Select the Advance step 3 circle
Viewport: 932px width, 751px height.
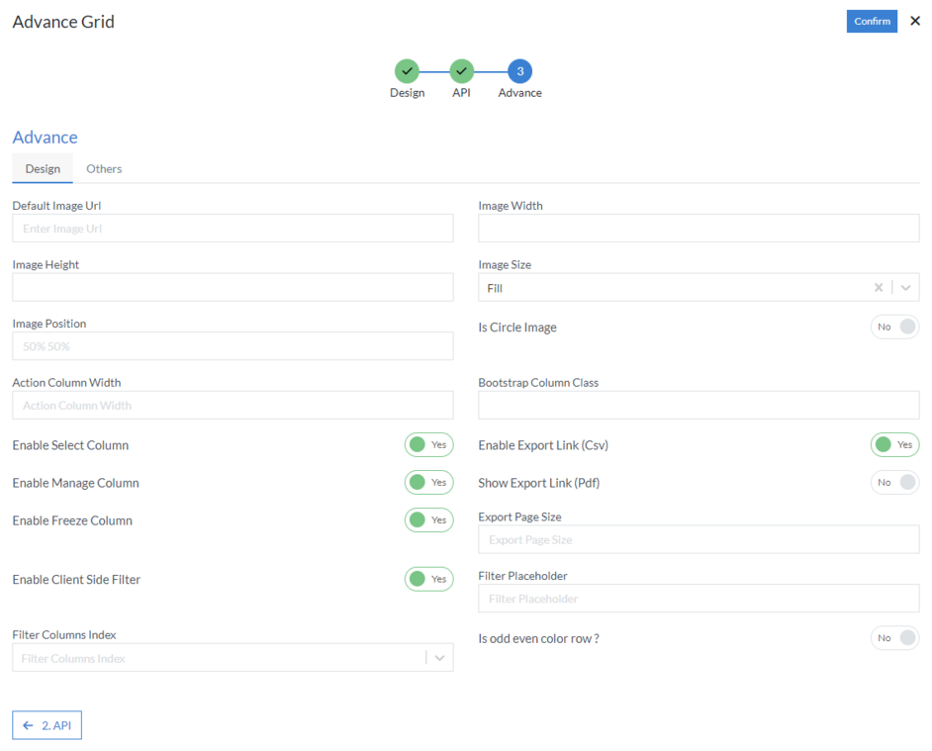(x=519, y=71)
